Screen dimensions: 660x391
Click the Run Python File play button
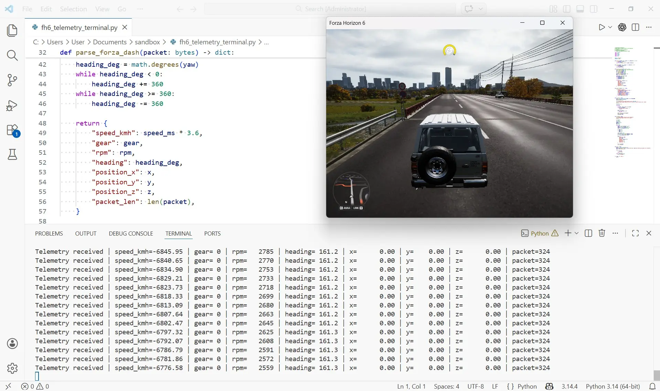[x=602, y=28]
